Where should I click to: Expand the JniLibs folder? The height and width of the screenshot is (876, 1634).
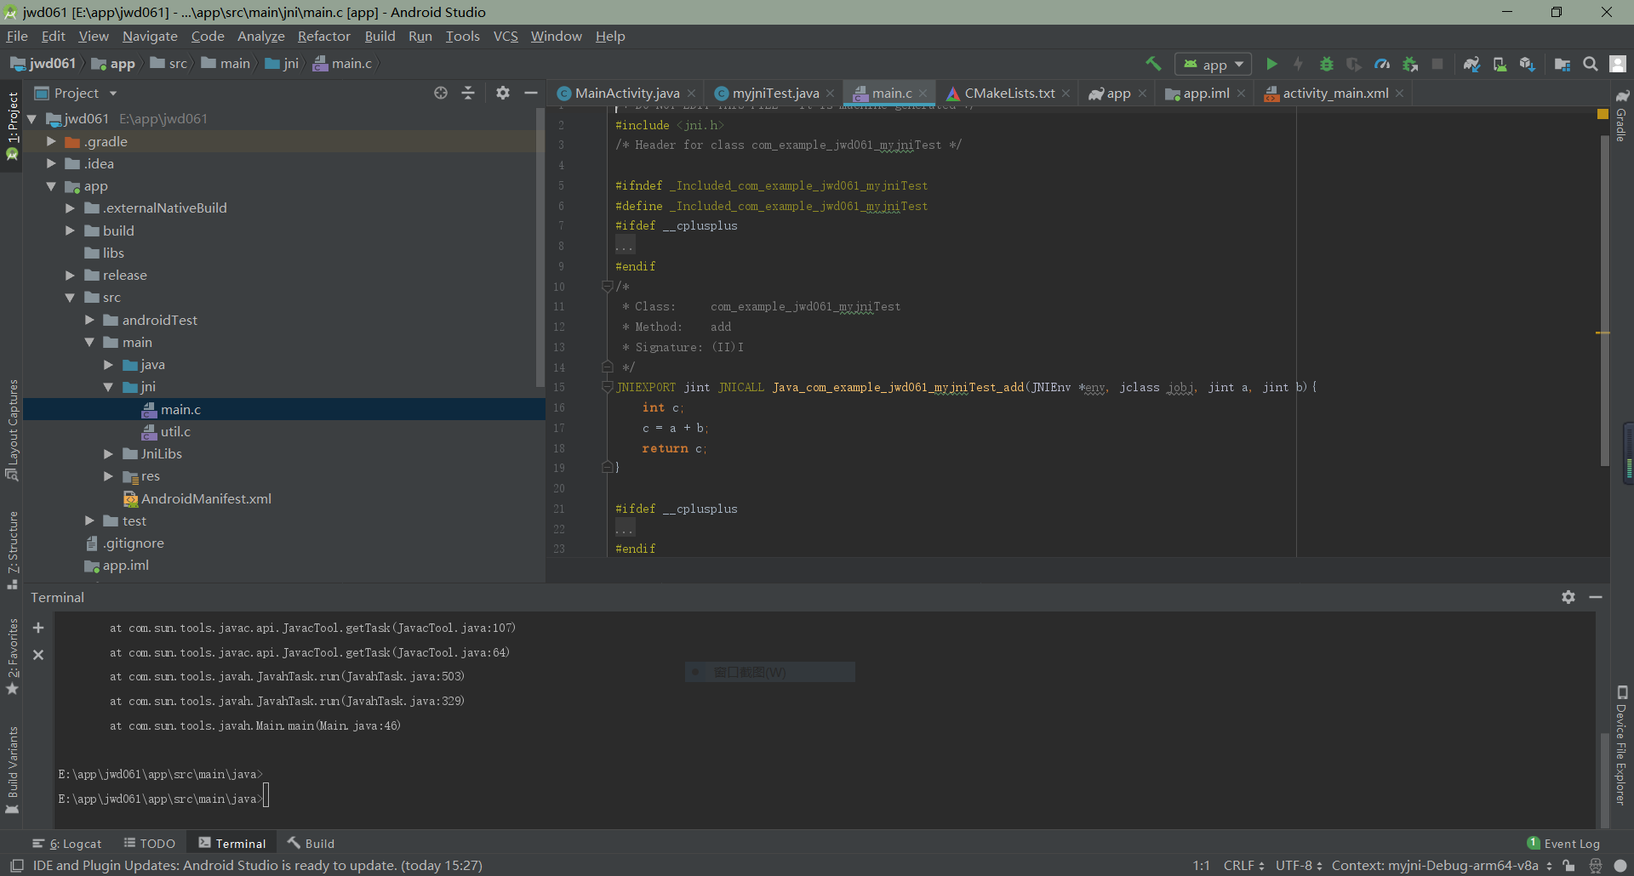(x=108, y=454)
